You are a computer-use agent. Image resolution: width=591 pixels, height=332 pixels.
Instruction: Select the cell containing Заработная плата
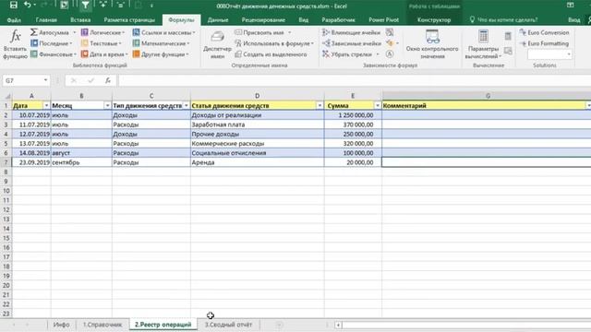coord(257,125)
